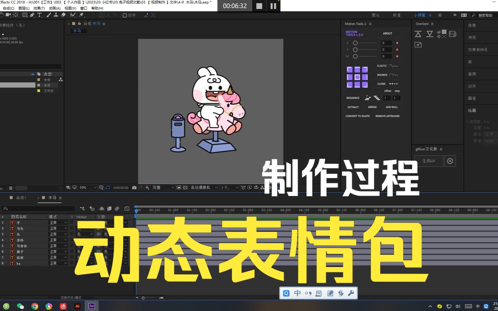498x311 pixels.
Task: Open the 图层(L) menu
Action: (24, 8)
